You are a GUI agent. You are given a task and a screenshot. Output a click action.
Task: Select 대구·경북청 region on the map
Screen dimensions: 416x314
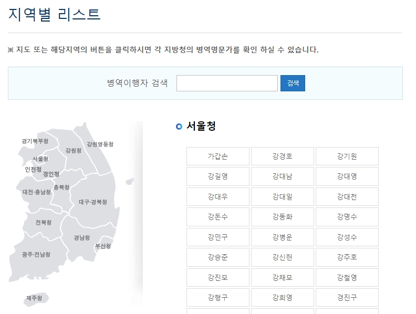93,202
